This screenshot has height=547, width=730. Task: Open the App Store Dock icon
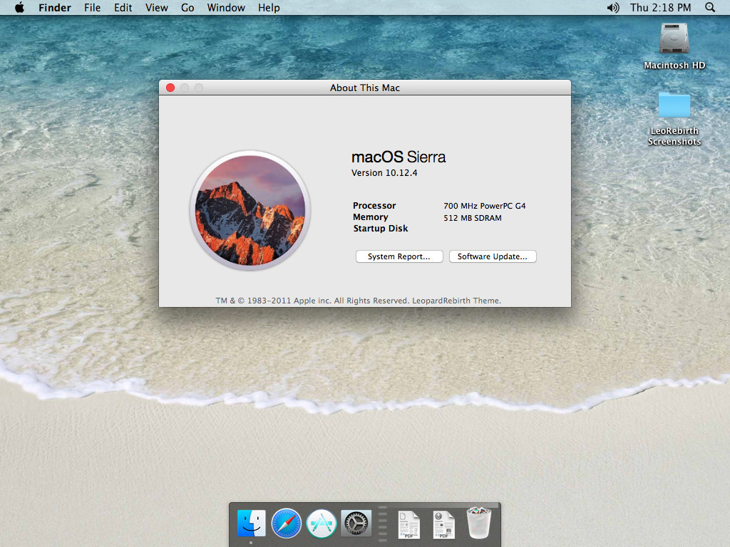pyautogui.click(x=322, y=523)
